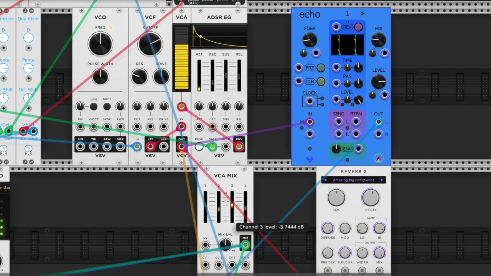Toggle the VCO SOFT sync button
This screenshot has height=276, width=491.
point(107,107)
